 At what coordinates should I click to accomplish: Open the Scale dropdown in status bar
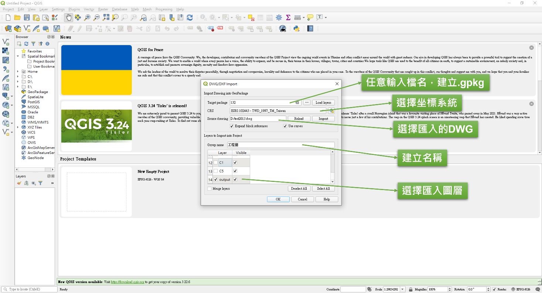point(403,289)
